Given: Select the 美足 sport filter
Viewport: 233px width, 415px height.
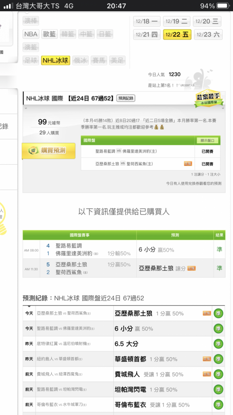Looking at the screenshot, I should [x=118, y=60].
